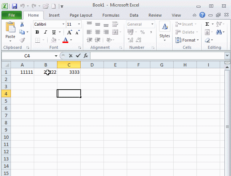Switch to the Page Layout tab
This screenshot has height=176, width=231.
[81, 15]
